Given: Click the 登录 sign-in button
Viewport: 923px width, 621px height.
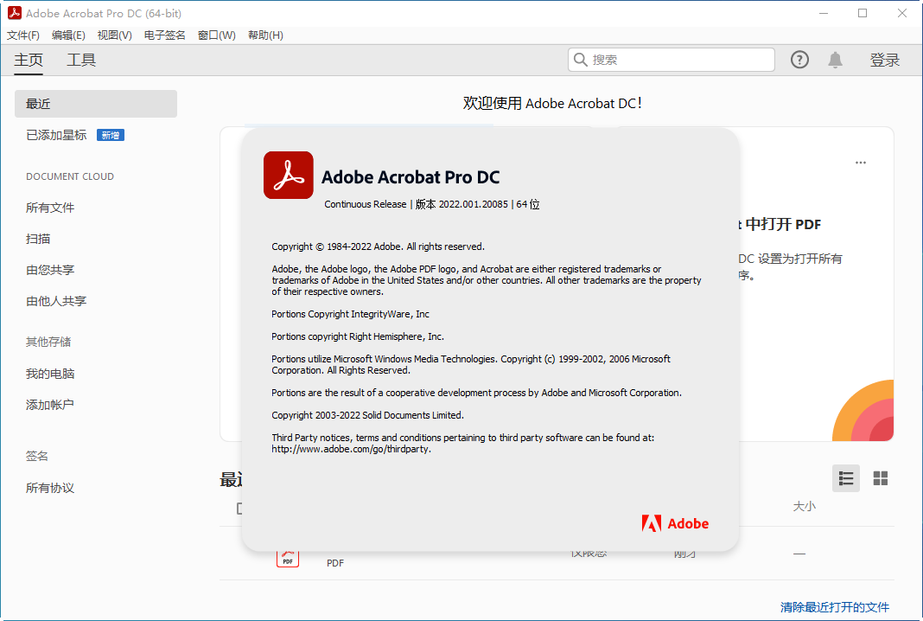Looking at the screenshot, I should point(885,59).
